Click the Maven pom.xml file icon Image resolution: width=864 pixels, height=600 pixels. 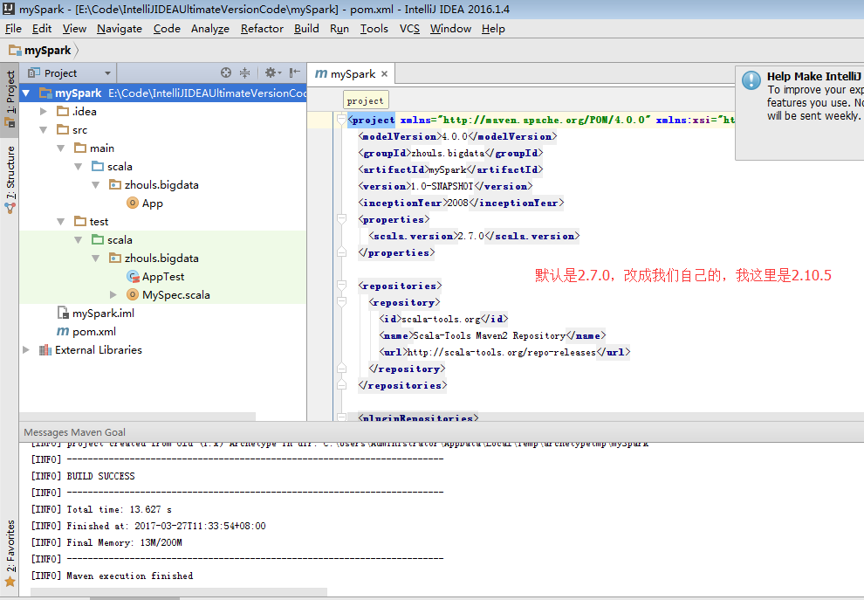click(63, 332)
